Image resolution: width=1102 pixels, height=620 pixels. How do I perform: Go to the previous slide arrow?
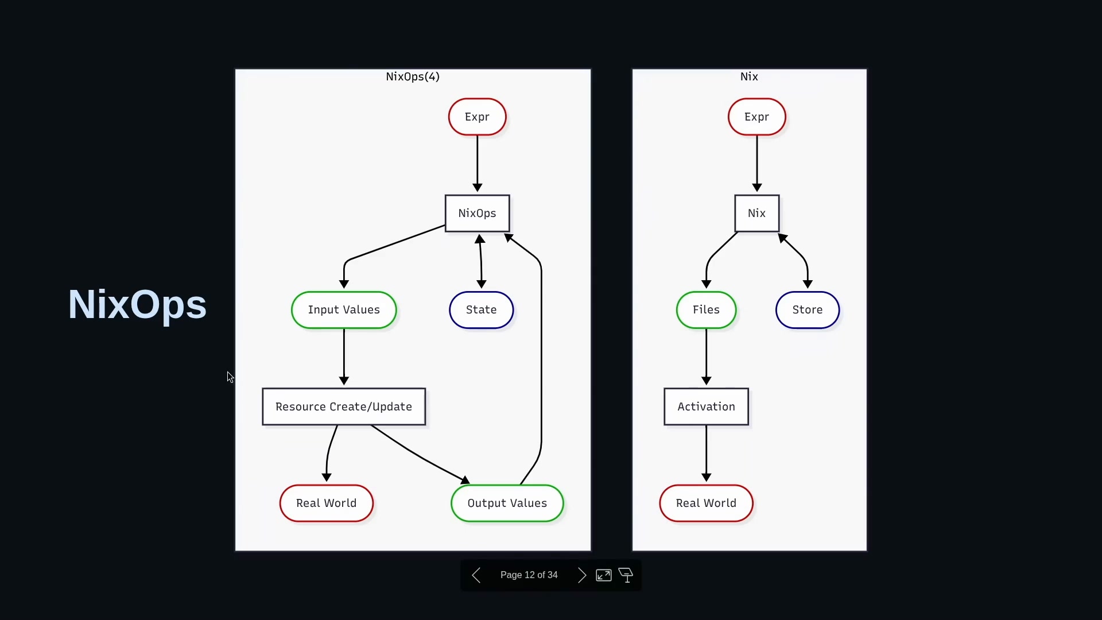click(476, 575)
